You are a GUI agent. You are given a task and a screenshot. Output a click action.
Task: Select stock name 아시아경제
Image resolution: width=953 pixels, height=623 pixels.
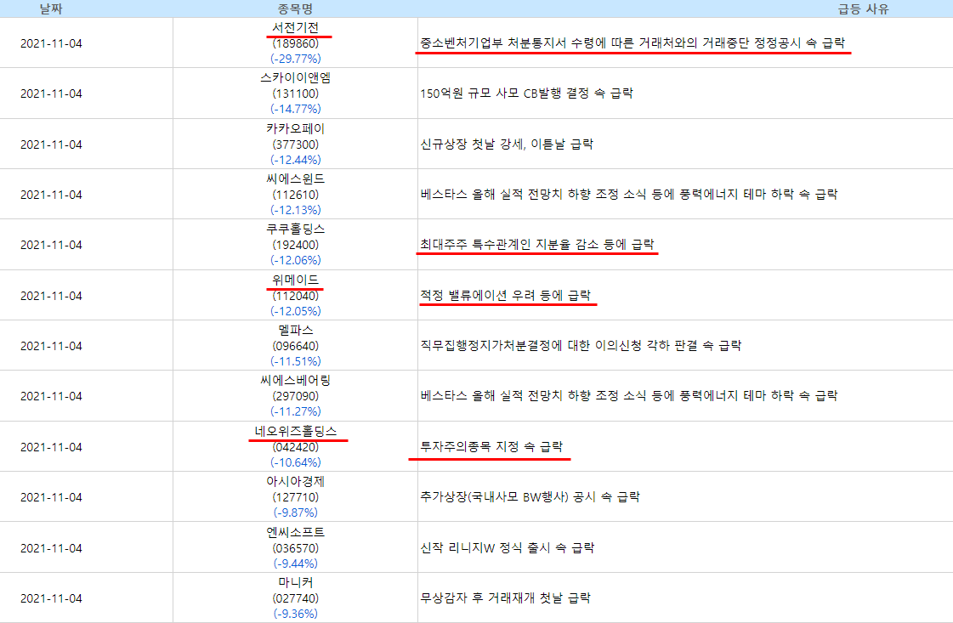coord(295,481)
